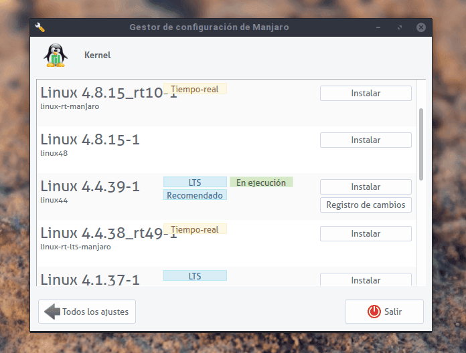Screen dimensions: 466x353
Task: Click the linux-rt-lts-manjaro package name
Action: point(76,247)
